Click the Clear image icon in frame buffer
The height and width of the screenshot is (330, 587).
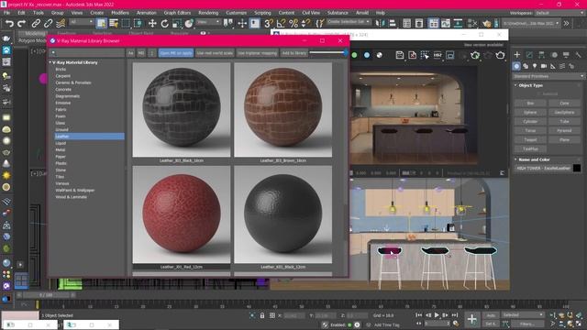(x=412, y=55)
